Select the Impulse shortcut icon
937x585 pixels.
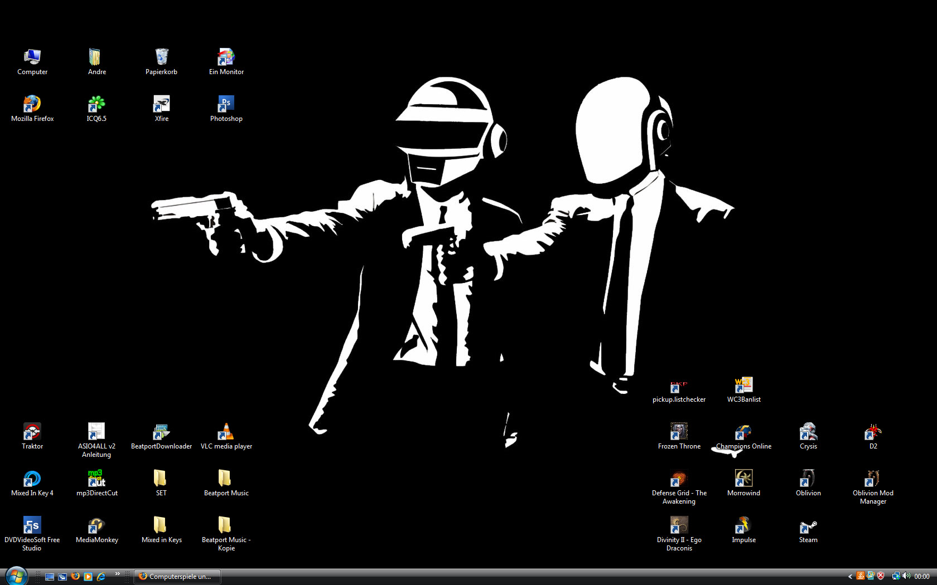[743, 530]
